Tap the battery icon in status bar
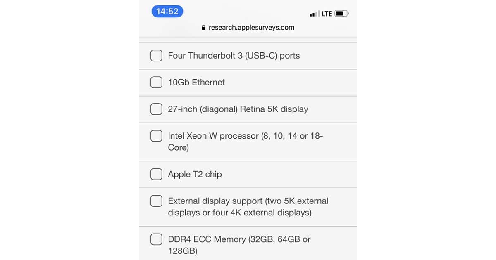 click(341, 14)
